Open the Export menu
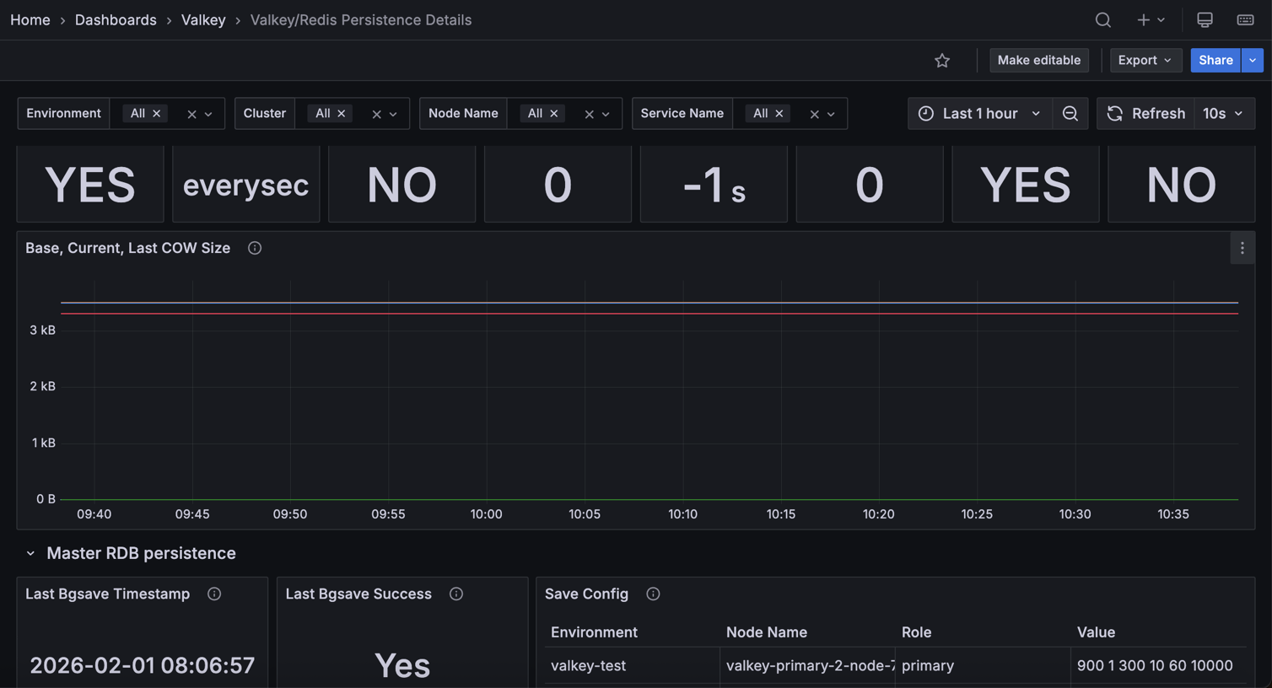The image size is (1272, 688). pyautogui.click(x=1145, y=60)
